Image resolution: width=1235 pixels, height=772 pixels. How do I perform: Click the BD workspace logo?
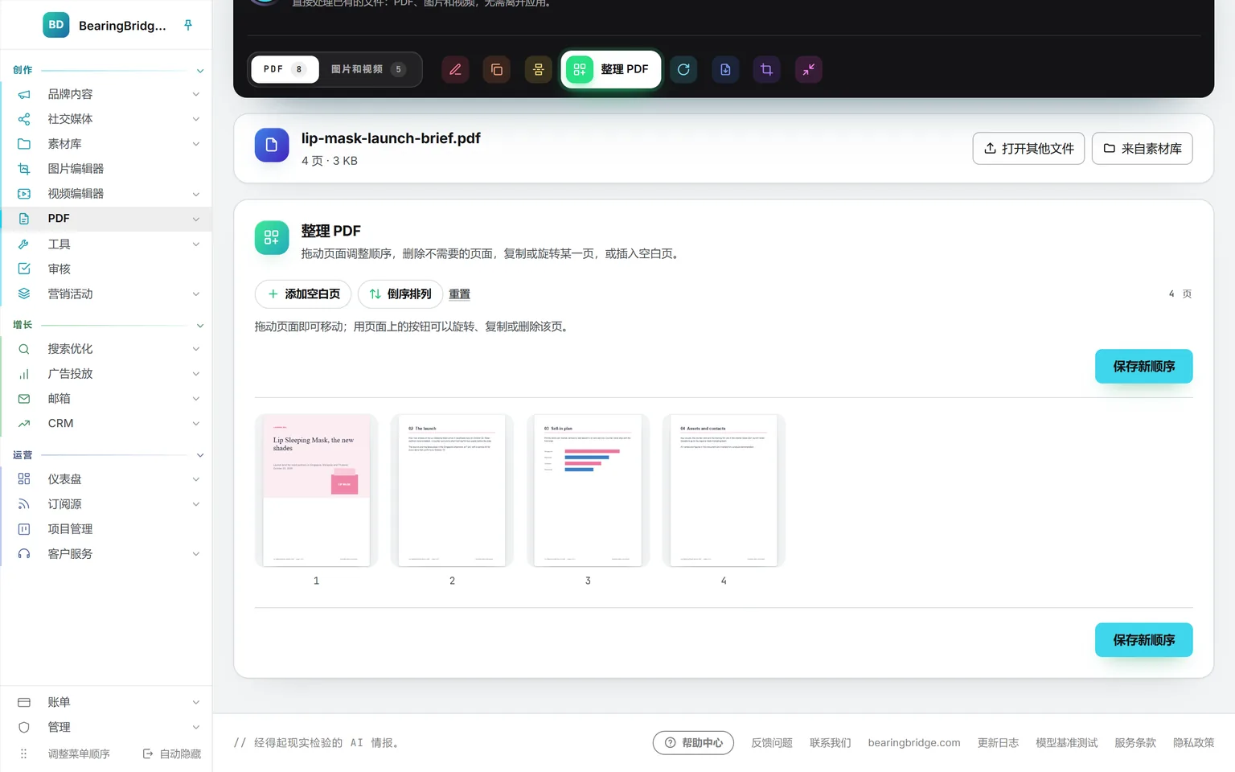[56, 25]
